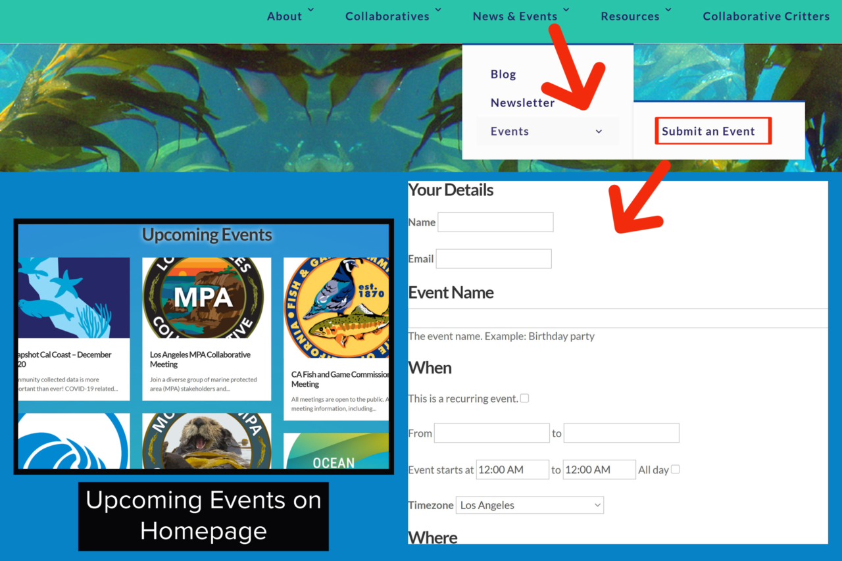
Task: Expand the Collaboratives dropdown
Action: point(387,16)
